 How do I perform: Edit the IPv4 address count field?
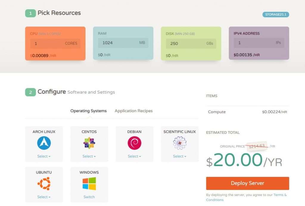click(259, 43)
